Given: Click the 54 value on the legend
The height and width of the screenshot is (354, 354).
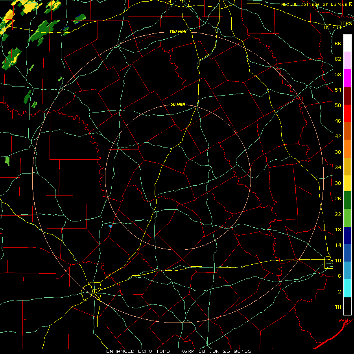Looking at the screenshot, I should pos(338,90).
